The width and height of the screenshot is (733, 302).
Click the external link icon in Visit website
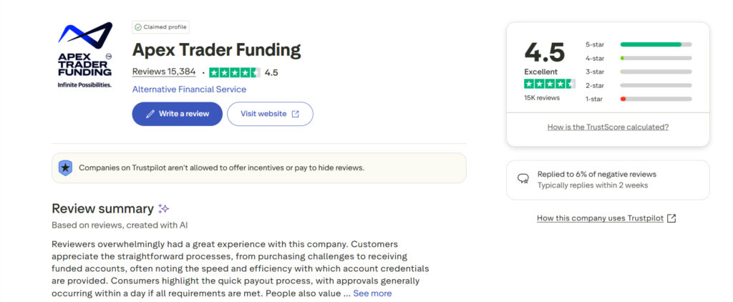tap(295, 114)
